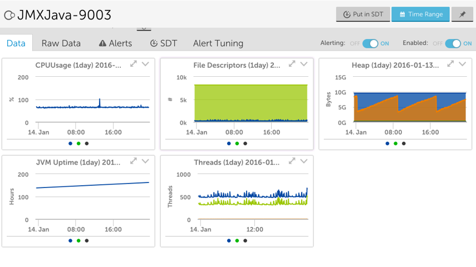Click the Bytes axis label in Heap chart

[328, 99]
